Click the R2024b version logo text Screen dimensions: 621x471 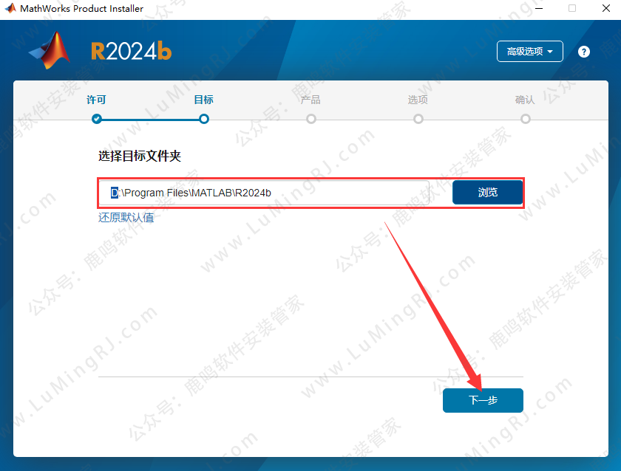(131, 52)
